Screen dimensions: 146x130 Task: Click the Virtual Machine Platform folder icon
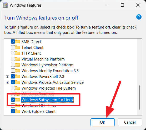tap(18, 59)
